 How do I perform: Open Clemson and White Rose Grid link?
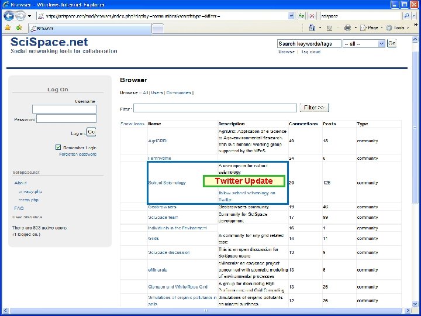tap(178, 287)
